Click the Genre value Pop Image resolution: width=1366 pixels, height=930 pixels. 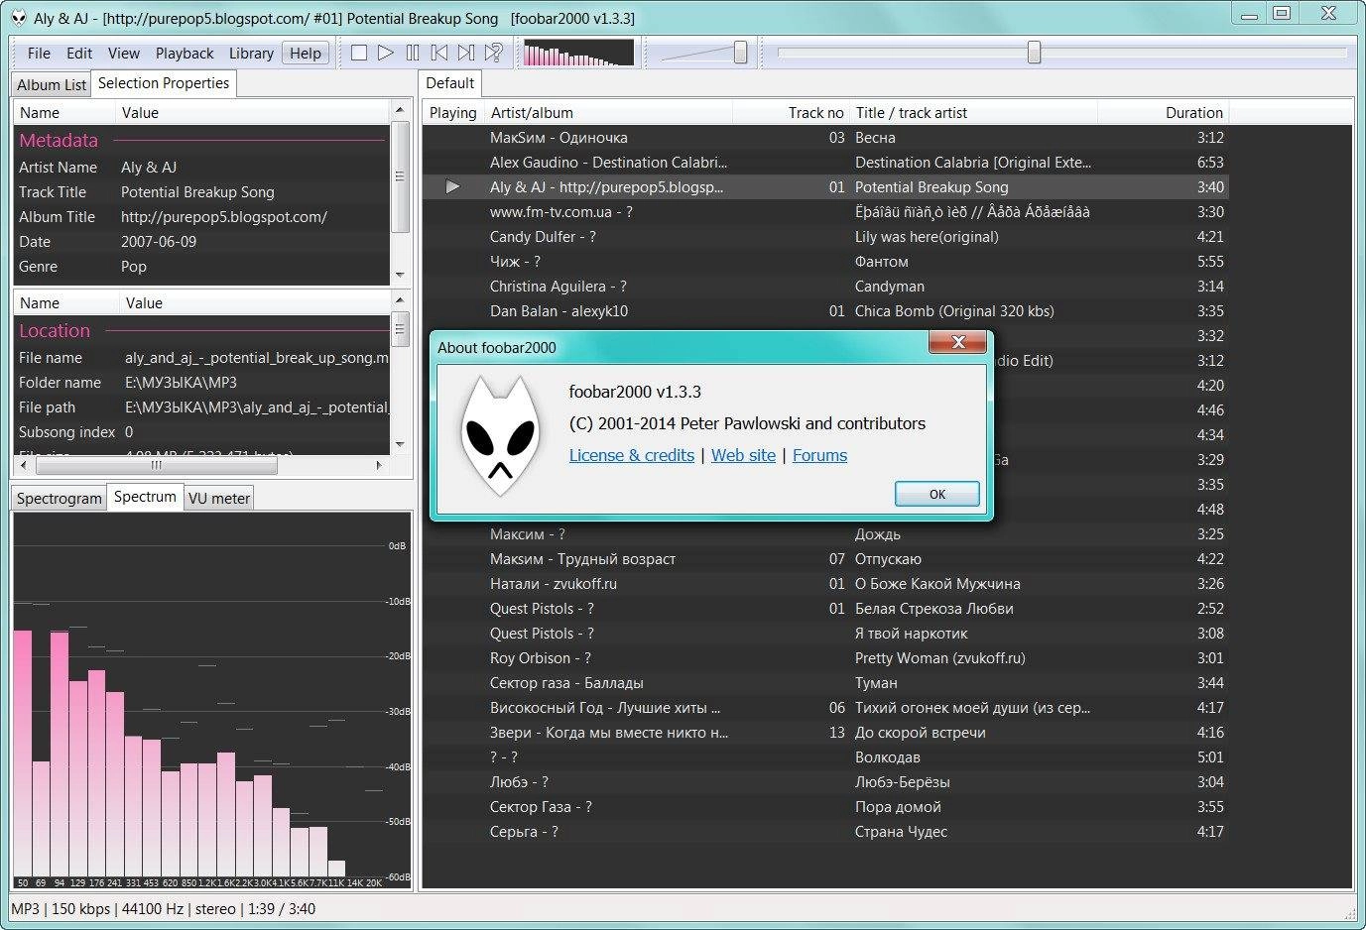[134, 267]
